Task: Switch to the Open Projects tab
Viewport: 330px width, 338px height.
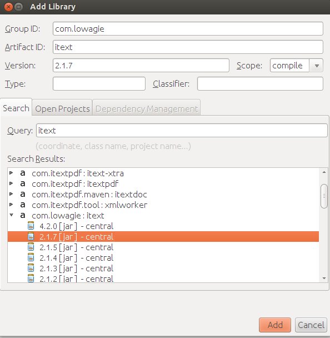Action: tap(62, 108)
